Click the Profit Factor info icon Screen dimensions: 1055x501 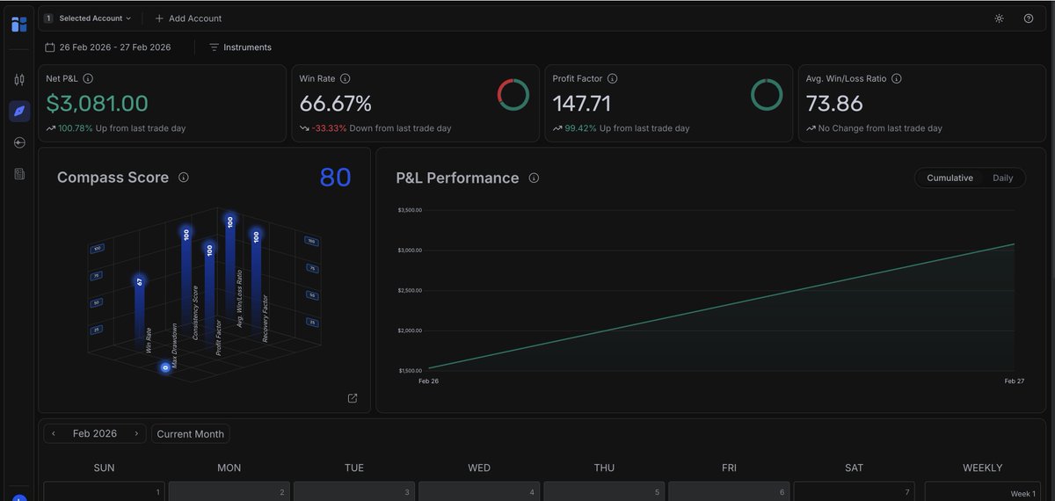613,78
